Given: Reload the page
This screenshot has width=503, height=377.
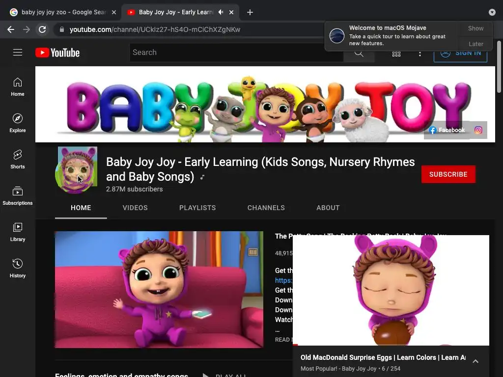Looking at the screenshot, I should [x=42, y=29].
